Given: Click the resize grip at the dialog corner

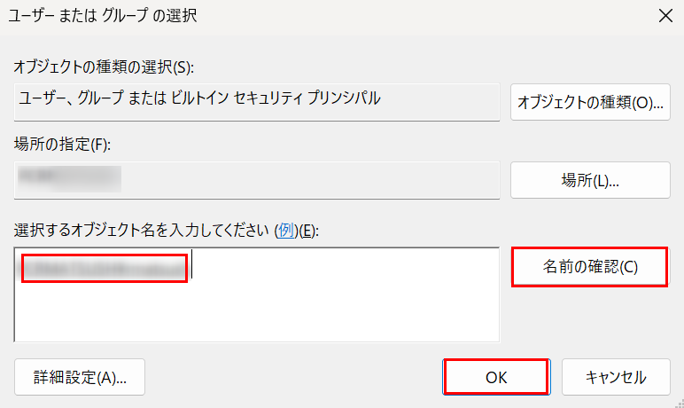Looking at the screenshot, I should pos(679,403).
